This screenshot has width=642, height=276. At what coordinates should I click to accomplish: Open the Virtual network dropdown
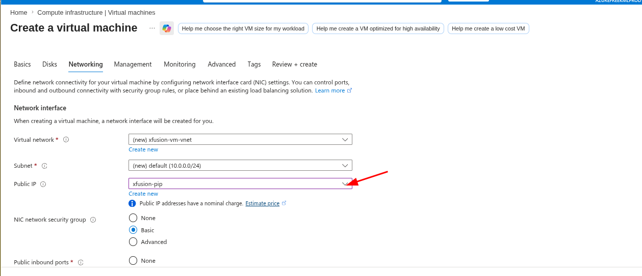coord(240,139)
